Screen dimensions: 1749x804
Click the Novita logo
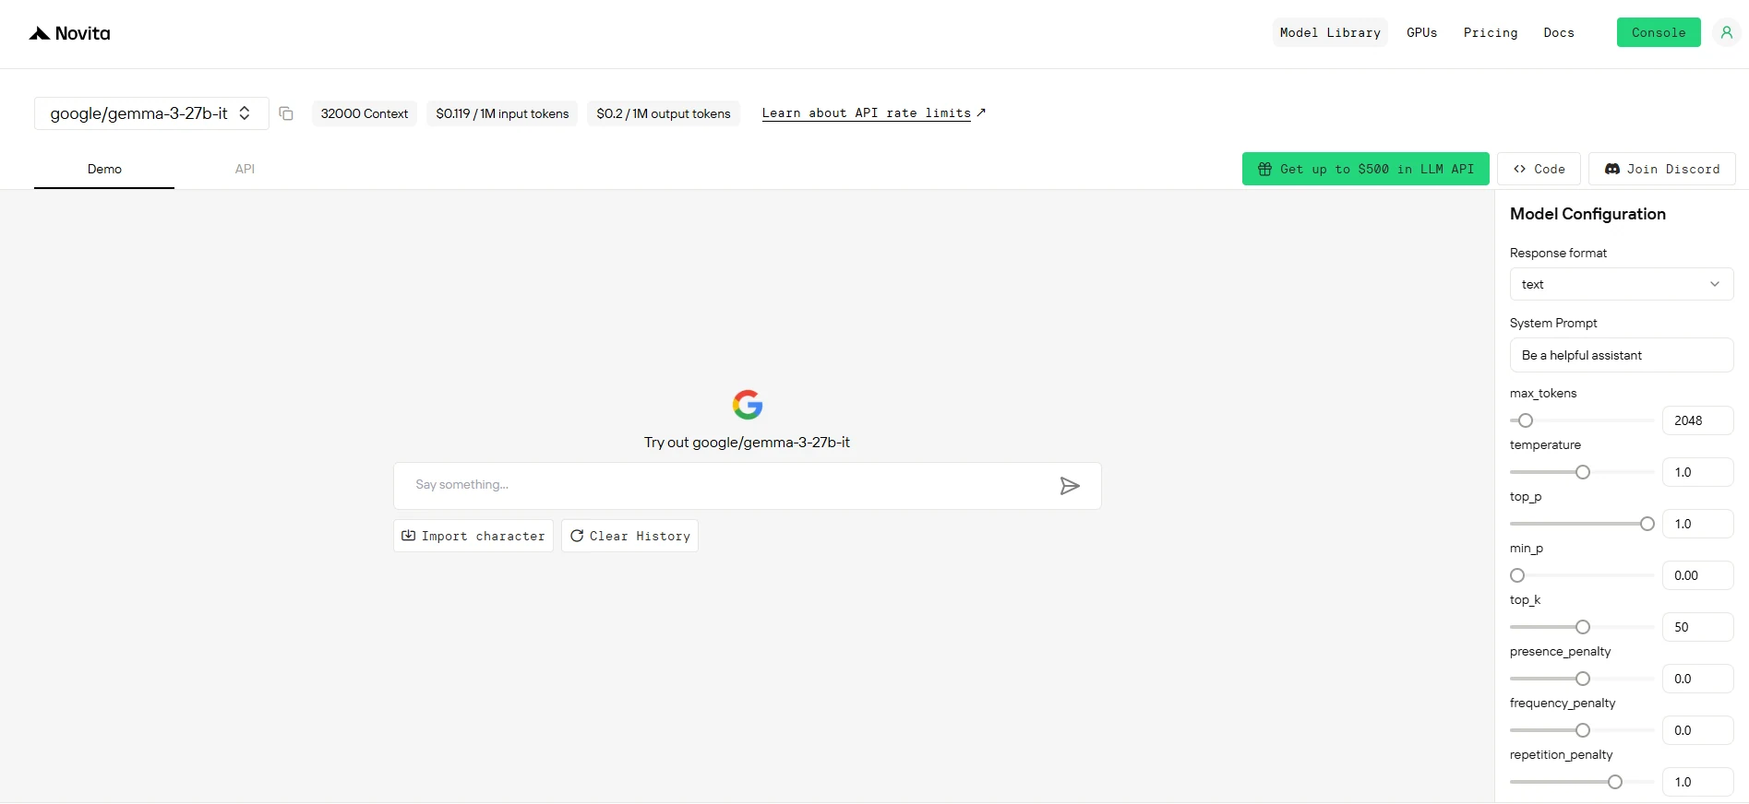click(x=69, y=33)
